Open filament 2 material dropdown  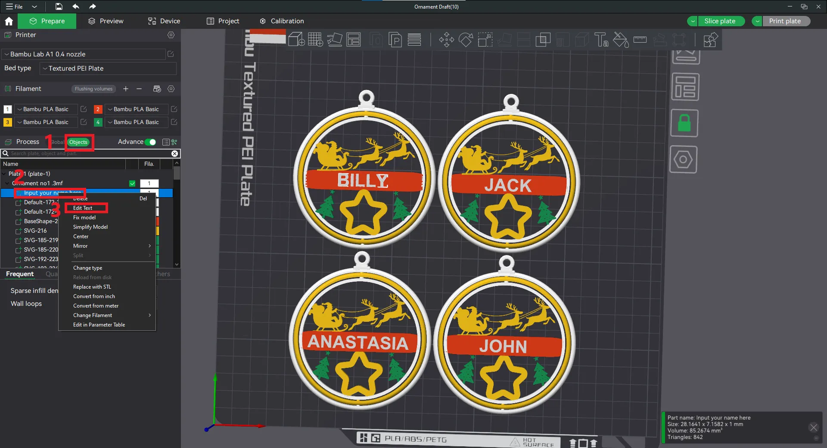tap(136, 109)
